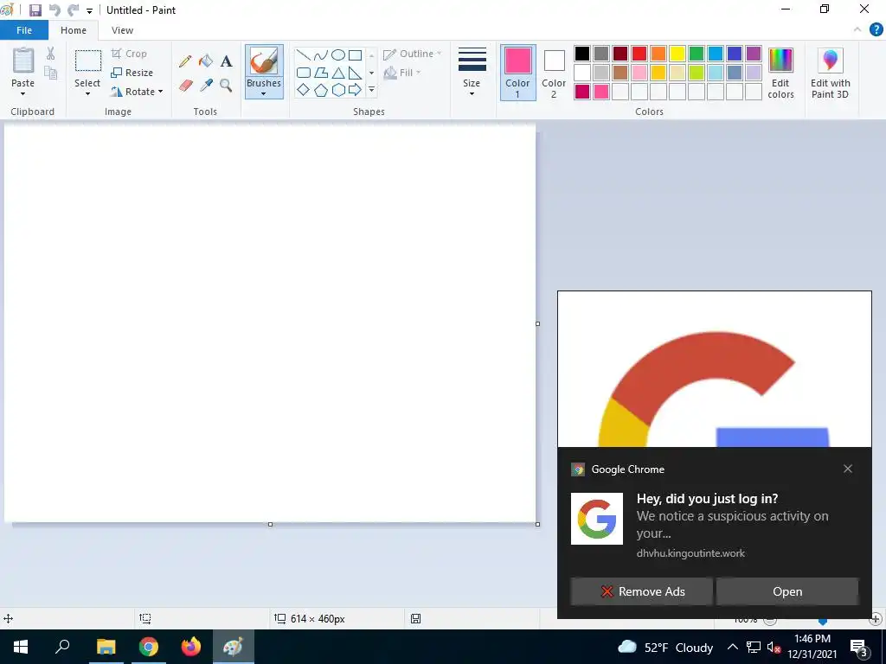Image resolution: width=886 pixels, height=664 pixels.
Task: Choose the Curve shape
Action: (320, 54)
